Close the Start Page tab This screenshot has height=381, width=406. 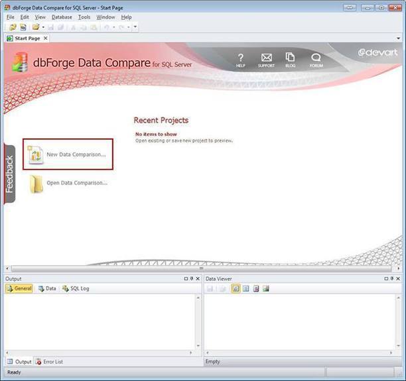(46, 38)
